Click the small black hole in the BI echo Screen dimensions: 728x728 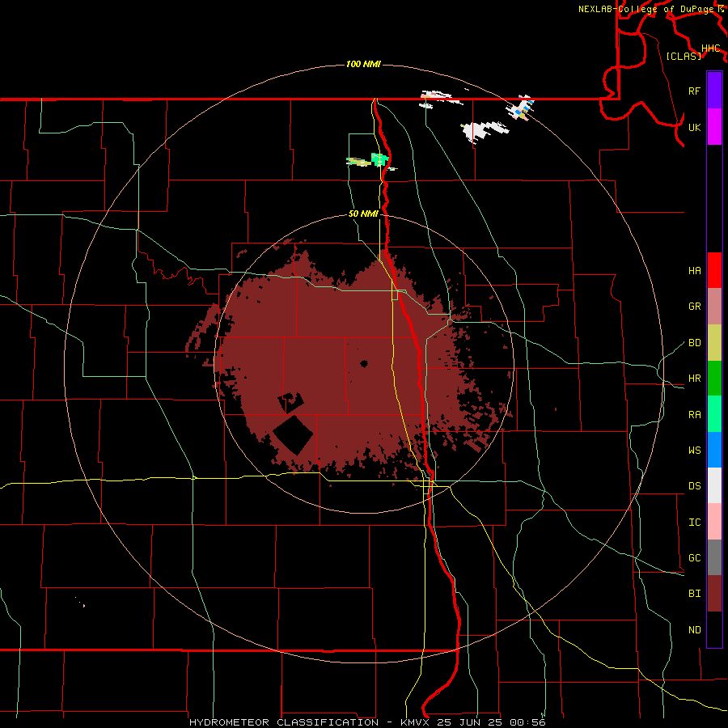[364, 363]
